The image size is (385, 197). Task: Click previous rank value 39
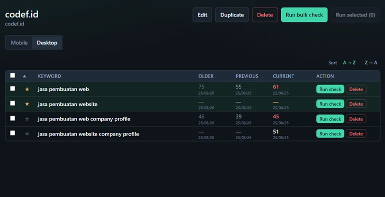coord(239,116)
